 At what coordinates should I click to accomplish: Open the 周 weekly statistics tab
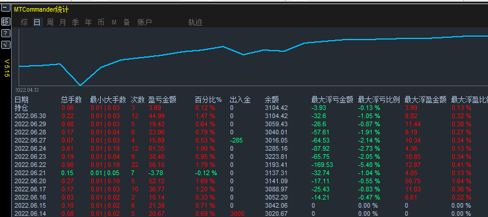coord(50,22)
